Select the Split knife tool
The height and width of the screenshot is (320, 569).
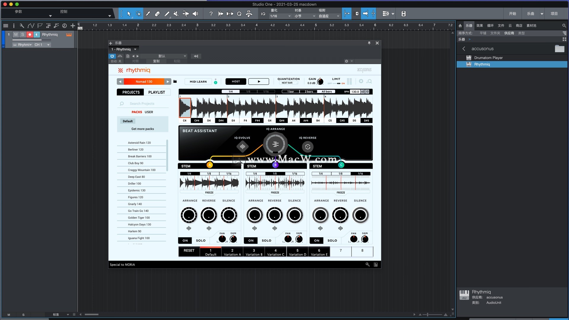click(148, 14)
